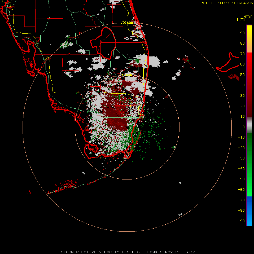Pick the dark green segment near -20
Viewport: 254px width, 254px height.
(249, 144)
